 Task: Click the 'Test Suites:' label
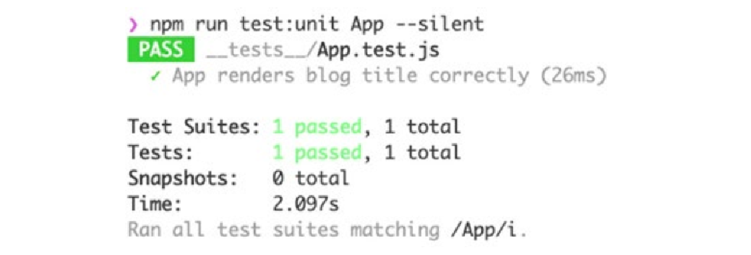194,127
